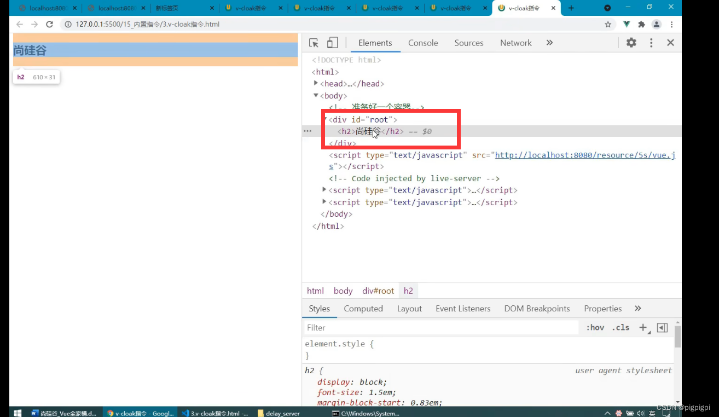Select the h2 breadcrumb
This screenshot has width=719, height=417.
click(x=408, y=291)
